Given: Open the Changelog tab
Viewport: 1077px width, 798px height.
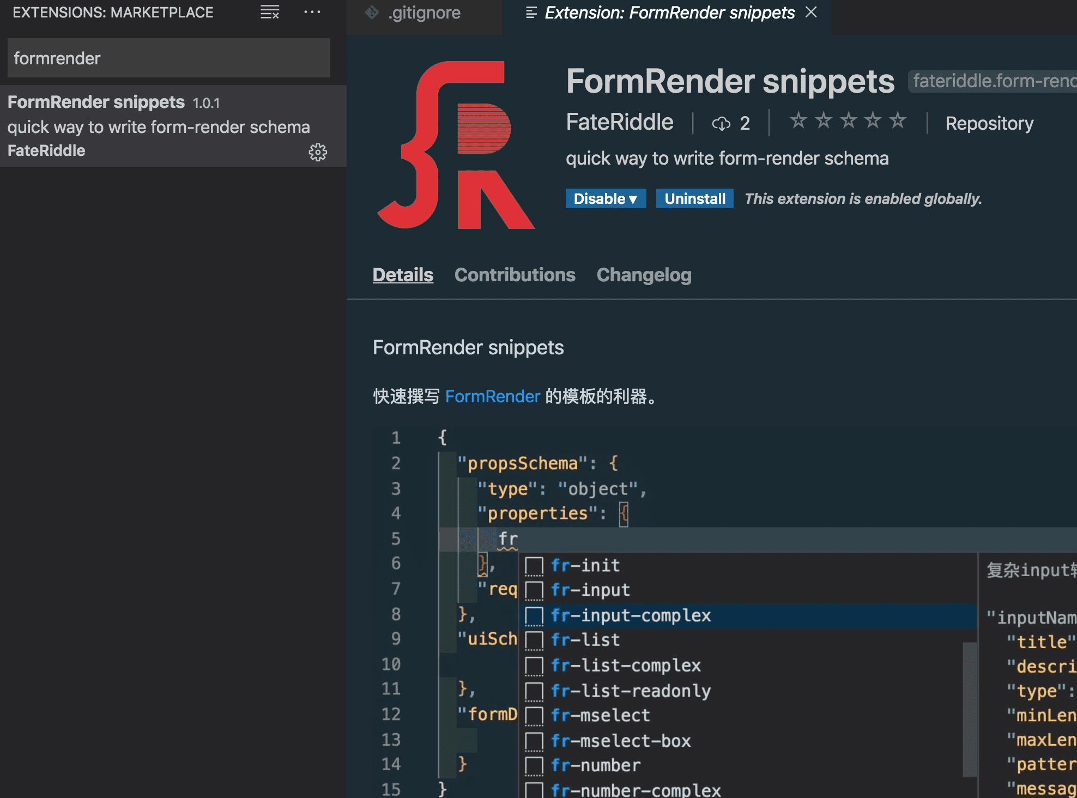Looking at the screenshot, I should (x=644, y=275).
